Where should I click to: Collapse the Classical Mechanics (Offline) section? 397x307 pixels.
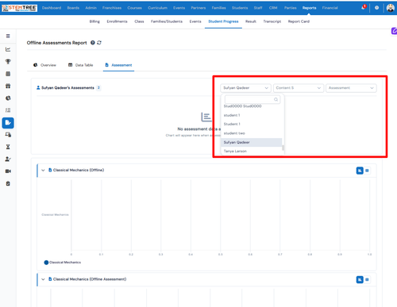point(43,170)
